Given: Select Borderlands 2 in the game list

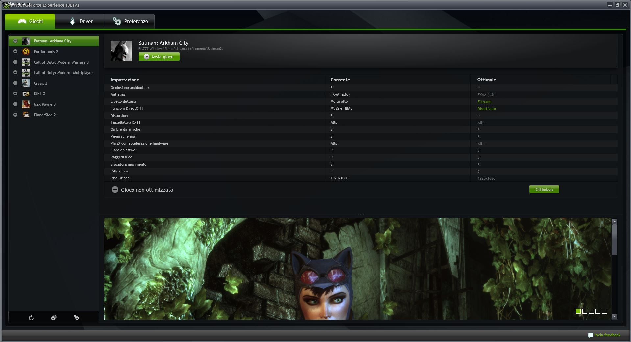Looking at the screenshot, I should click(53, 52).
